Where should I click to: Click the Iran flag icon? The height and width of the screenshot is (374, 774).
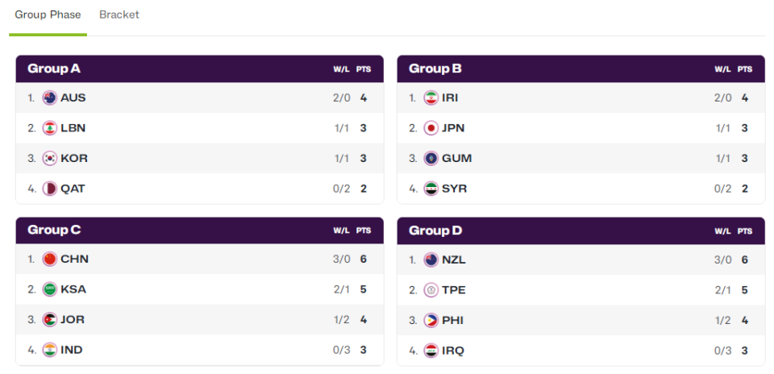pos(431,98)
